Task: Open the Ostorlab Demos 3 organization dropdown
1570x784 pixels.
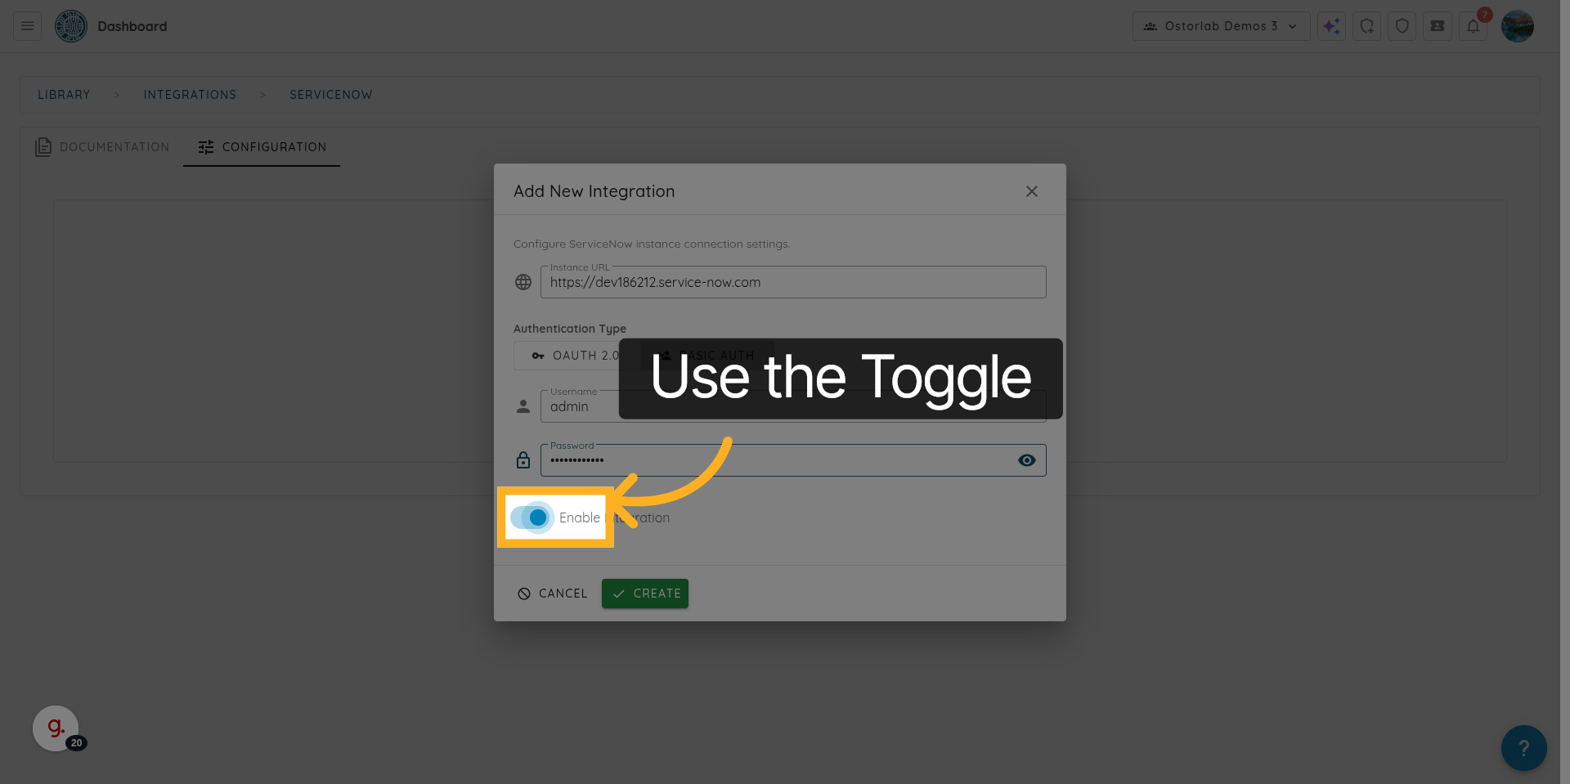Action: [x=1221, y=25]
